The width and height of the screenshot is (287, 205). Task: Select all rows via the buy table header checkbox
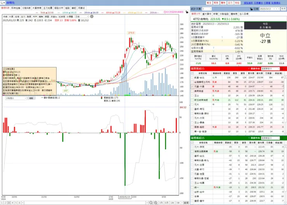pyautogui.click(x=192, y=73)
